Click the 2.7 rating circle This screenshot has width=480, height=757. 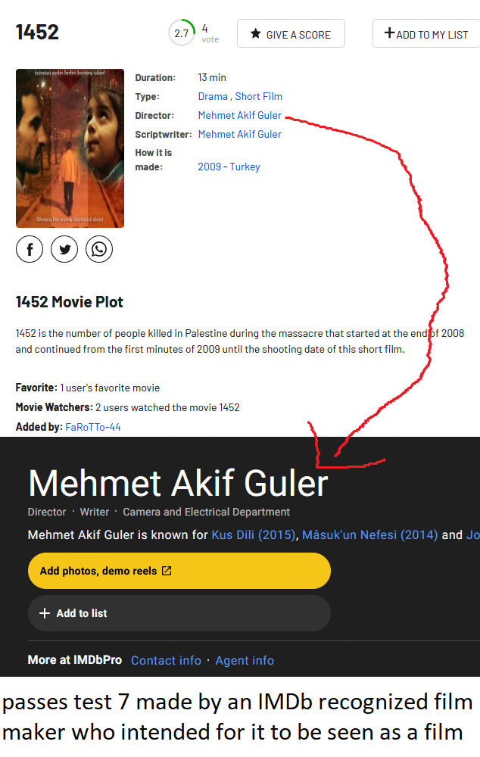point(182,33)
